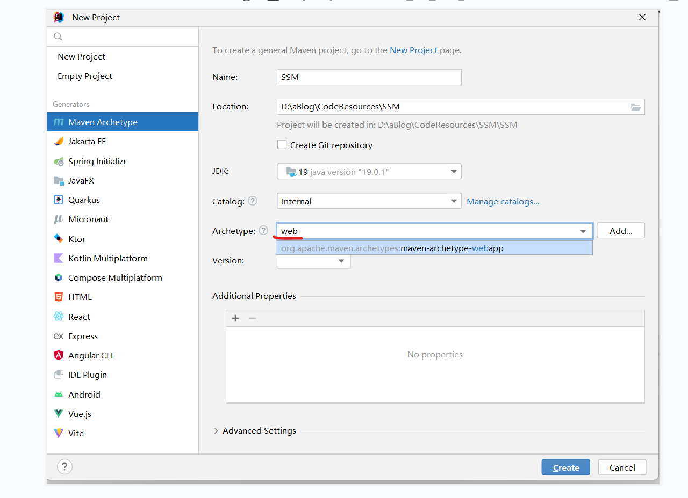Click the Create button
688x498 pixels.
(x=566, y=467)
